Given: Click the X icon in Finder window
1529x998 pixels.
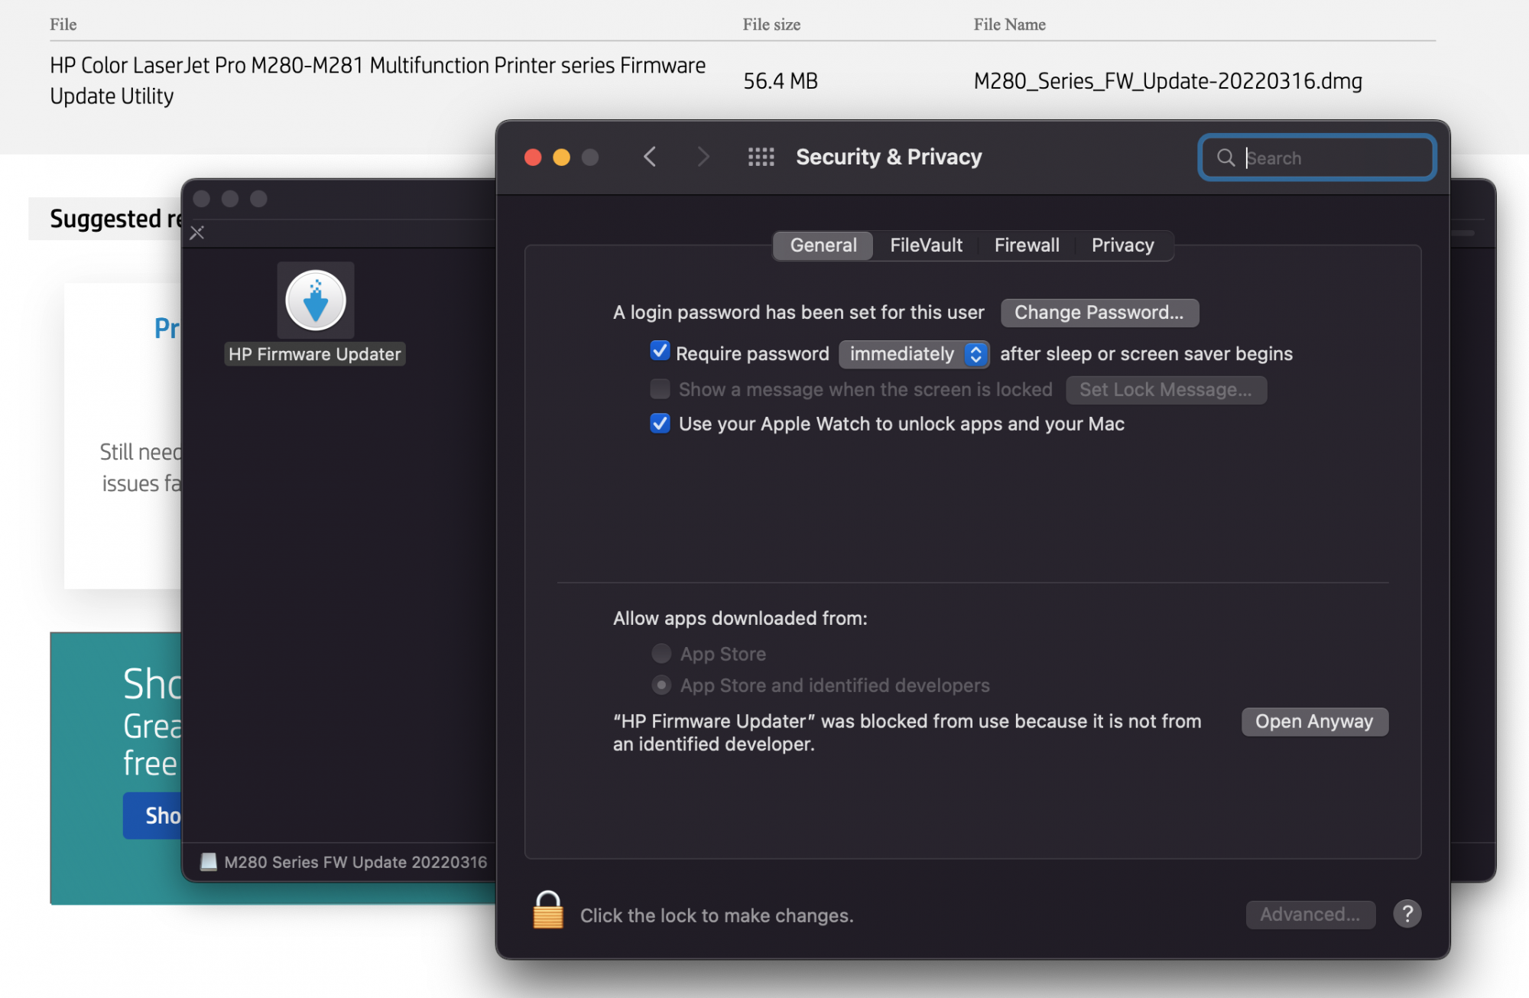Looking at the screenshot, I should (197, 232).
